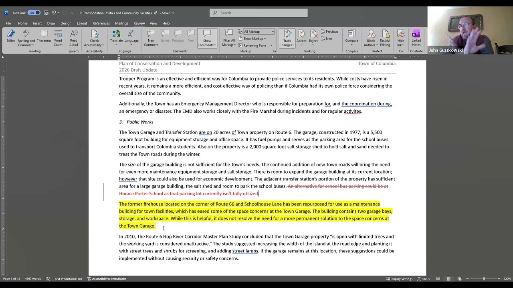Click in the Search box
Screen dimensions: 513x288
click(259, 13)
